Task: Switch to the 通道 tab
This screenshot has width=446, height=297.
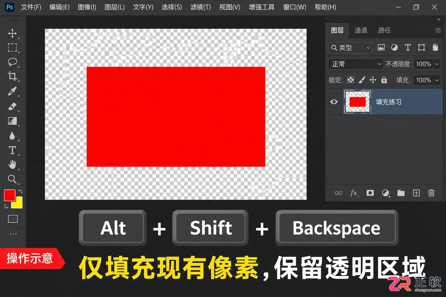Action: [x=361, y=30]
